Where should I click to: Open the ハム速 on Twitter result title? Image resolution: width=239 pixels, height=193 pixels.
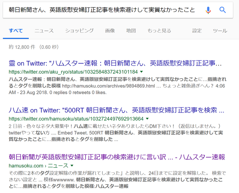pyautogui.click(x=116, y=110)
